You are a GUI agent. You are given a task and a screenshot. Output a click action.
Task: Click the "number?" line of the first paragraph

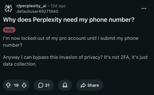coord(13,45)
